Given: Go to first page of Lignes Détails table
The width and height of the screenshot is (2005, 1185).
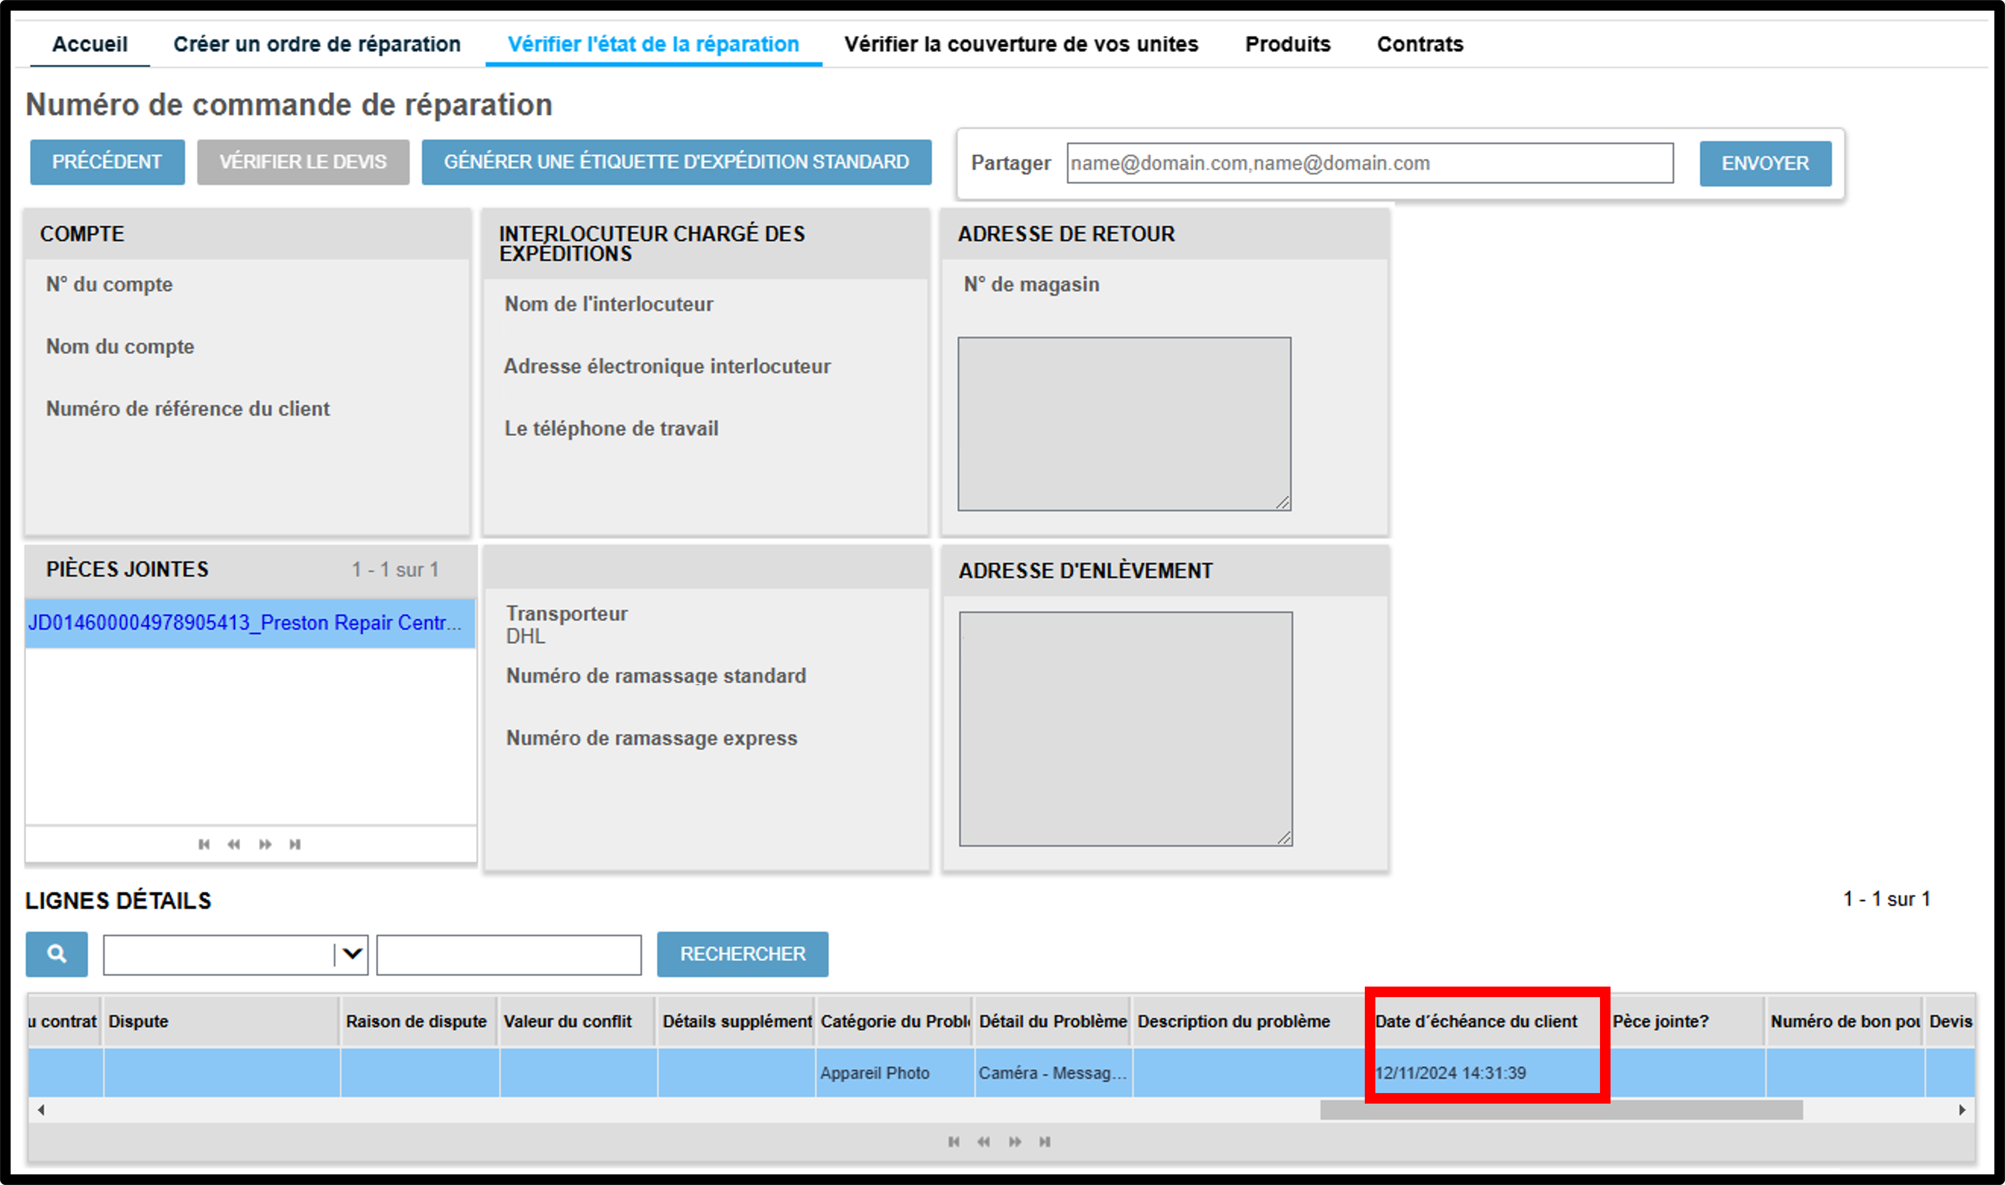Looking at the screenshot, I should [953, 1142].
